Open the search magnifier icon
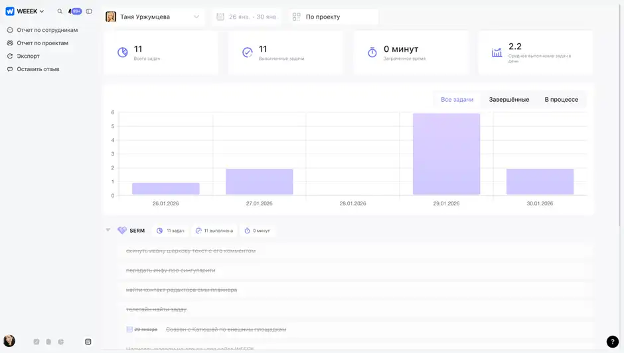This screenshot has width=624, height=353. click(x=60, y=11)
